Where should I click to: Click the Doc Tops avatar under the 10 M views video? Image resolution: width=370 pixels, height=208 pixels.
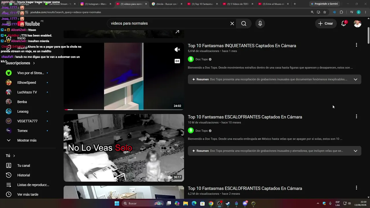click(191, 131)
